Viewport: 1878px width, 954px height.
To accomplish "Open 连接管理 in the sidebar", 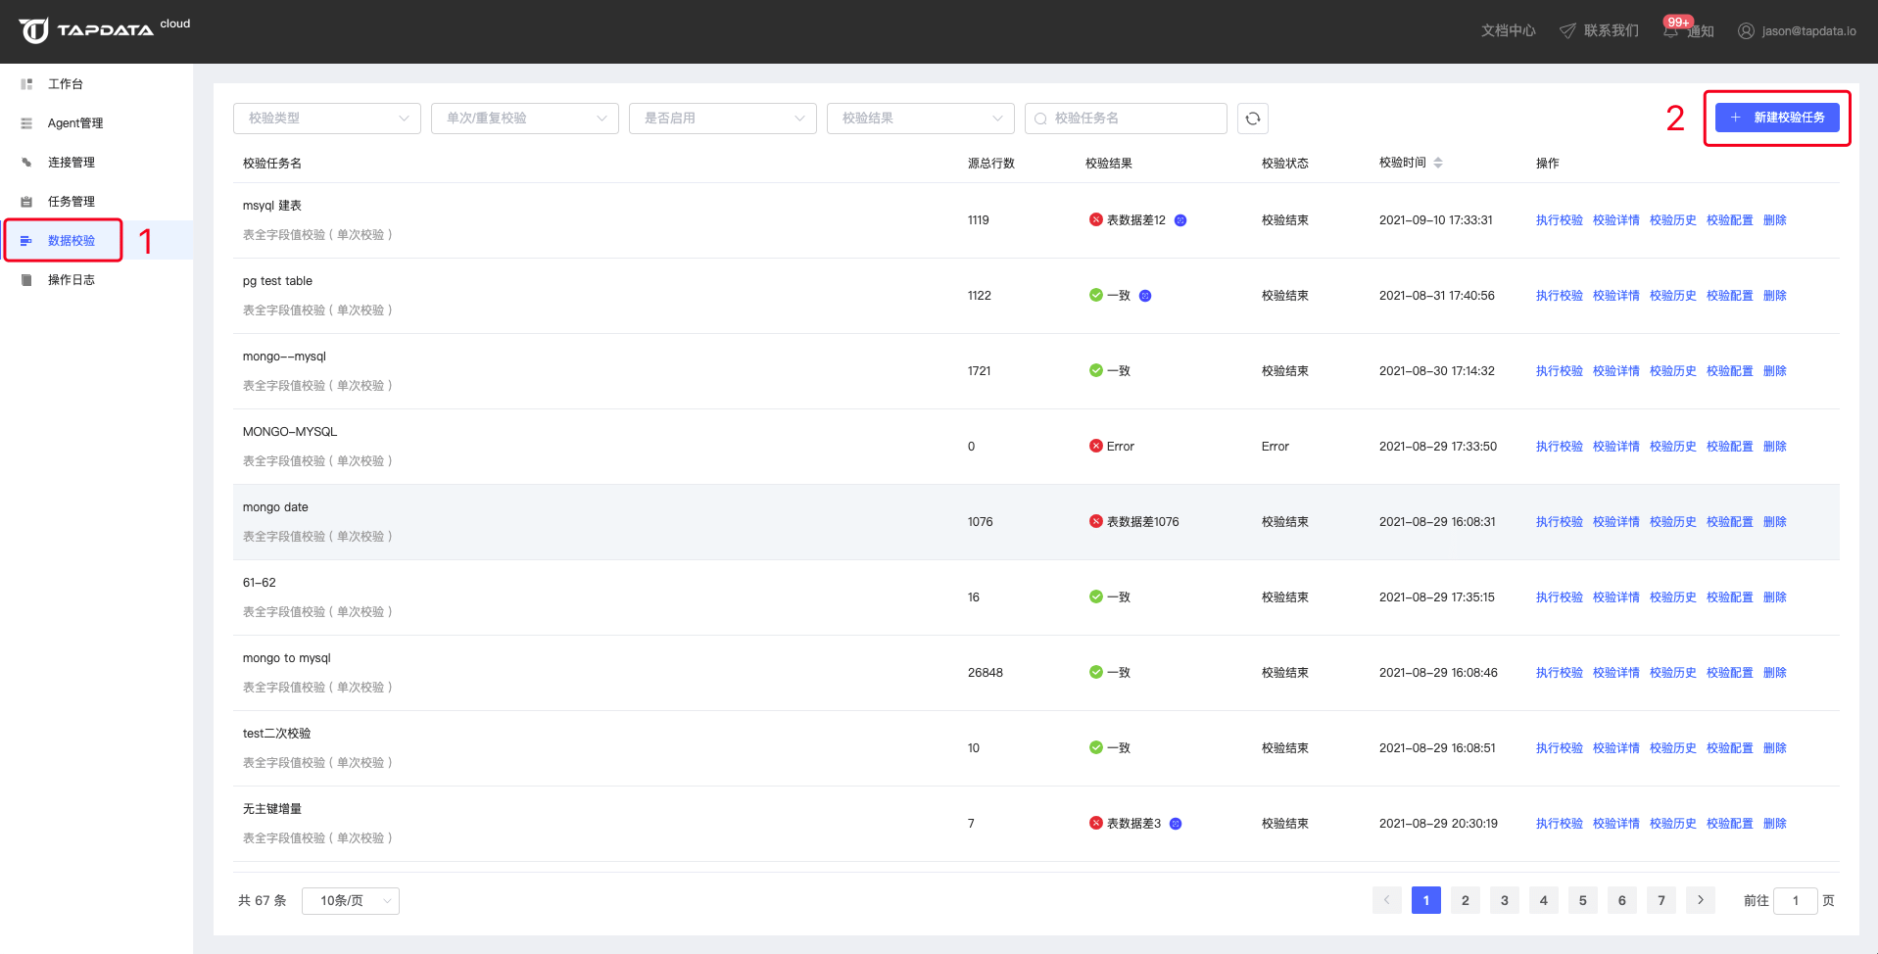I will (x=72, y=163).
